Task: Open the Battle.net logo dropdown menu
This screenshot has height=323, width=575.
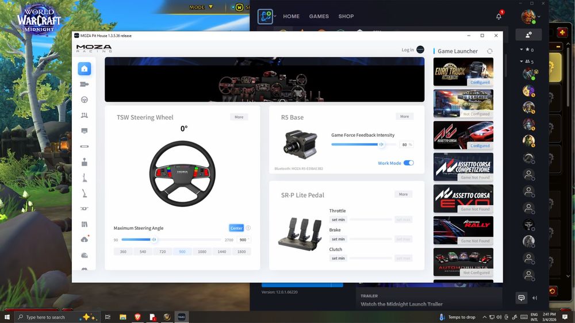Action: [267, 17]
